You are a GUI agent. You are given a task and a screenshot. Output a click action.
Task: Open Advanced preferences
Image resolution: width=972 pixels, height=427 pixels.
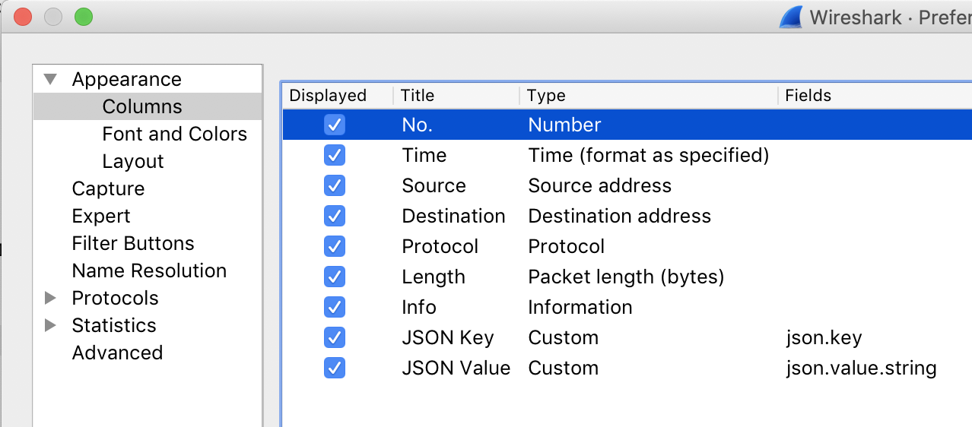click(117, 353)
